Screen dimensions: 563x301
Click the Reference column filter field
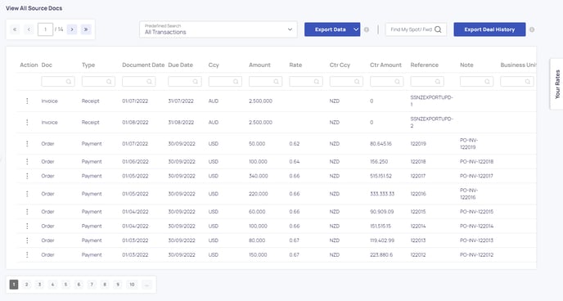point(427,82)
